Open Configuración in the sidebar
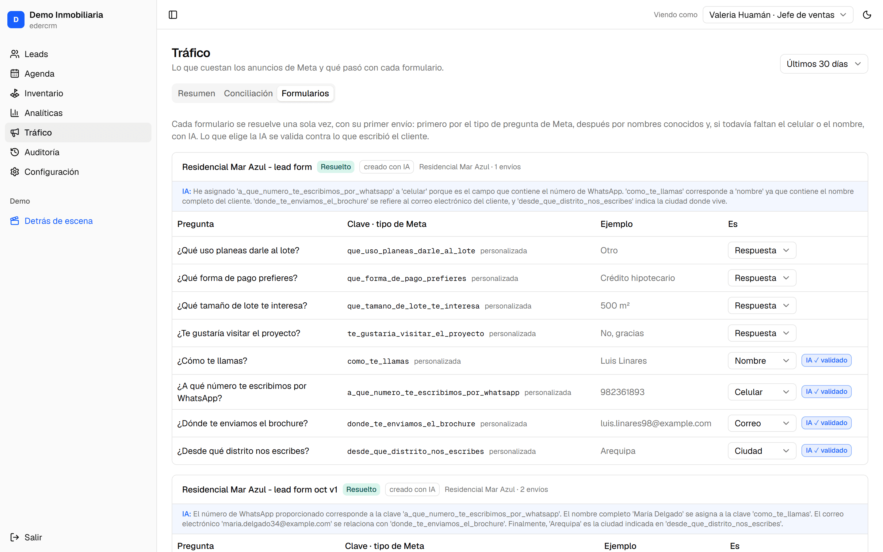The image size is (883, 552). (78, 172)
